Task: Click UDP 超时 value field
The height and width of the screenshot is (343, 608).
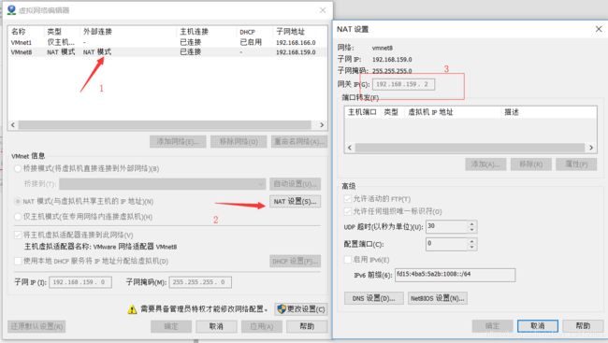Action: pyautogui.click(x=447, y=227)
